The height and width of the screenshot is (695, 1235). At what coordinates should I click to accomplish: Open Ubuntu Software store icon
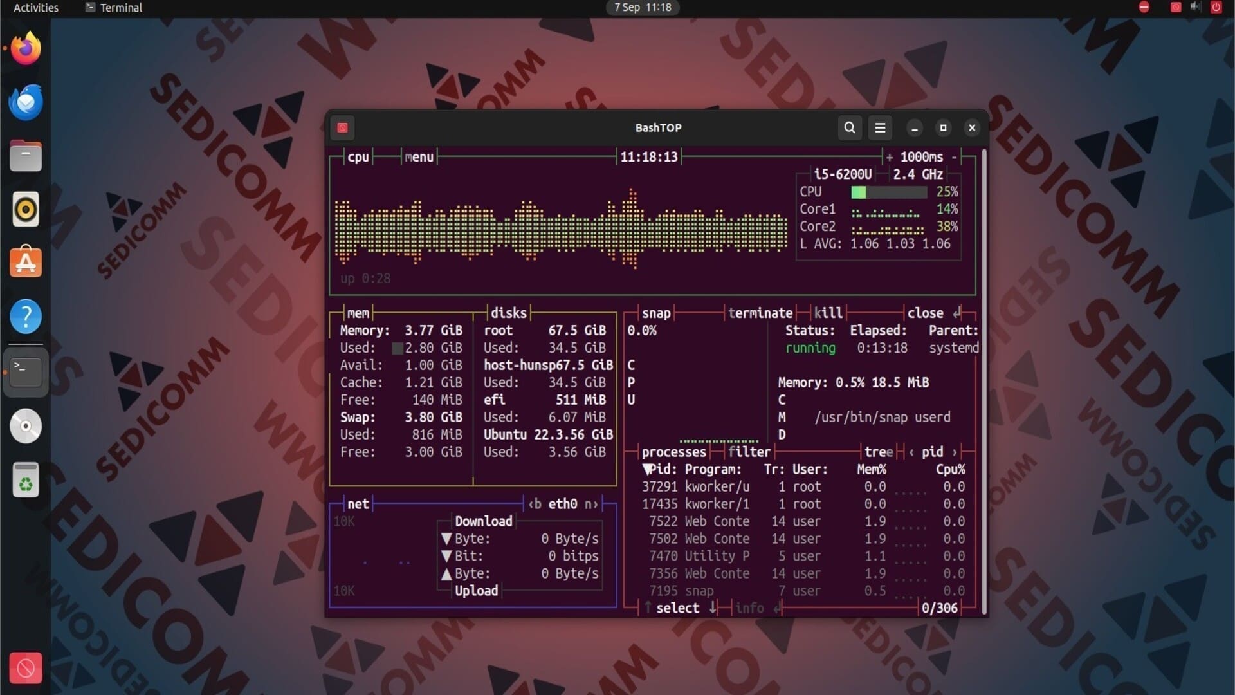coord(26,263)
